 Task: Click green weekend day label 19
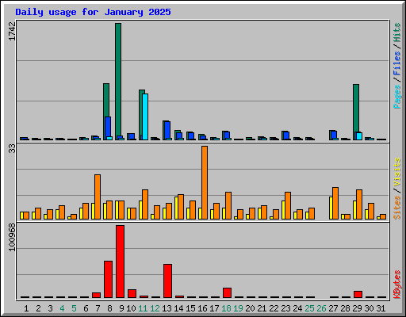point(239,308)
